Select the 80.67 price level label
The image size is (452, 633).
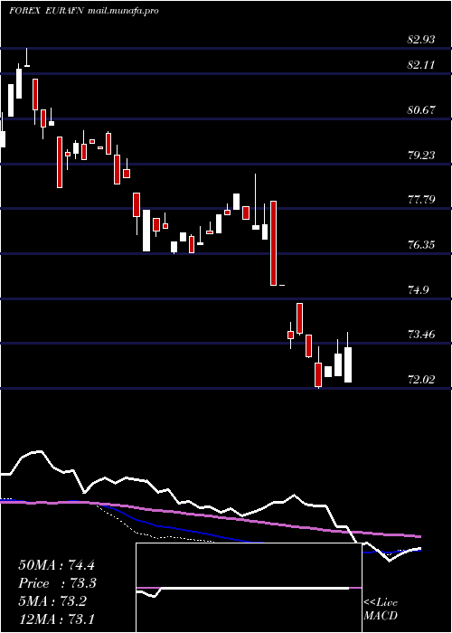point(421,109)
